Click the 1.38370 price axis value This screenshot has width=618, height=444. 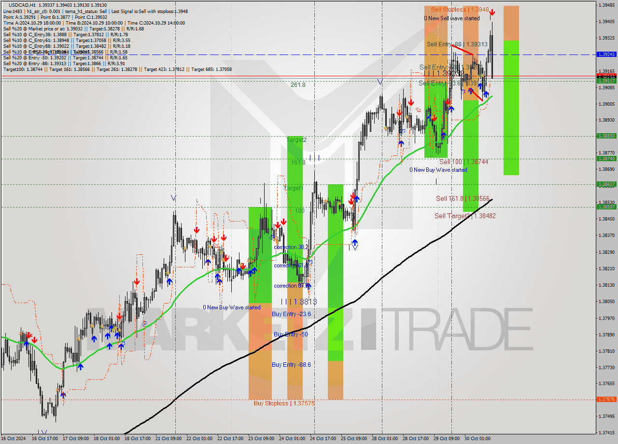tap(606, 236)
